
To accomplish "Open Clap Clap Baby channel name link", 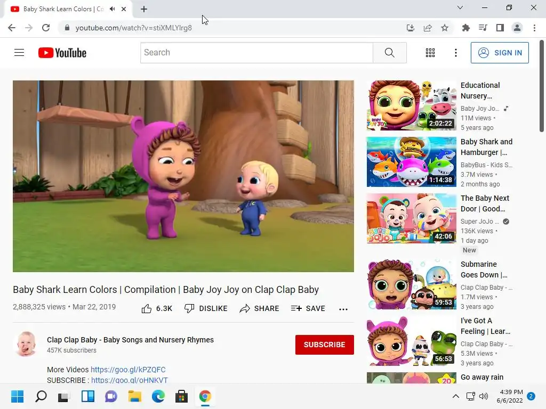I will click(x=130, y=340).
